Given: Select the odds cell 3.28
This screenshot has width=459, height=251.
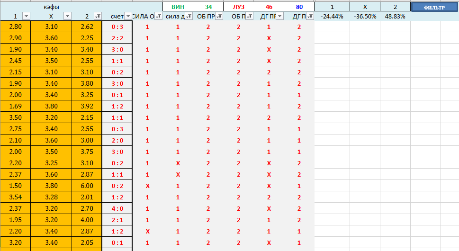Looking at the screenshot, I should point(51,197).
